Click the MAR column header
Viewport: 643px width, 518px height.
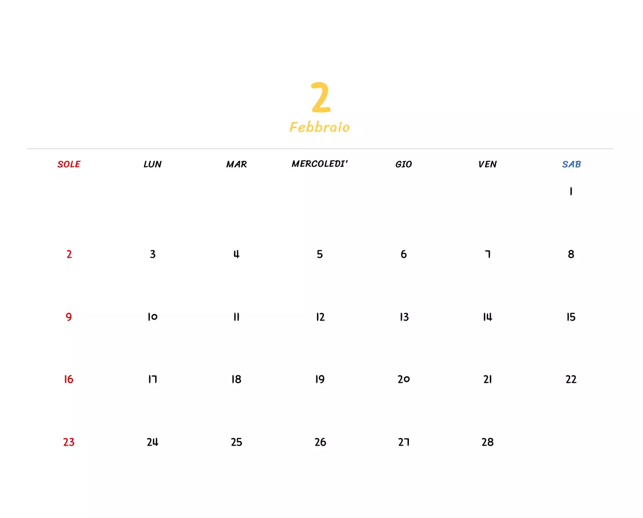[236, 164]
